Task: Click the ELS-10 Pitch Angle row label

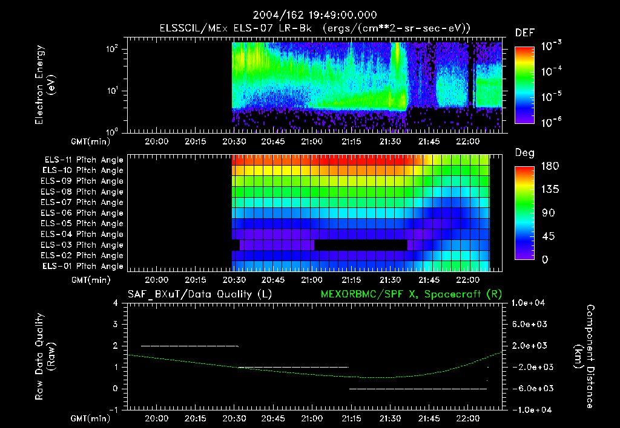Action: [x=83, y=170]
